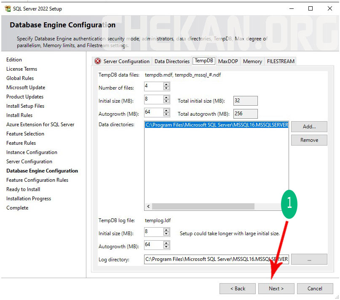
Task: Switch to the Data Directories tab
Action: pos(172,61)
